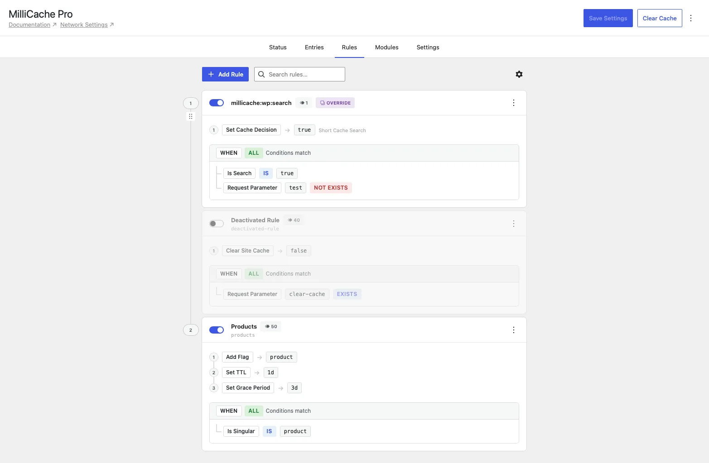Screen dimensions: 709x463
Task: Click the test parameter value
Action: pos(295,188)
